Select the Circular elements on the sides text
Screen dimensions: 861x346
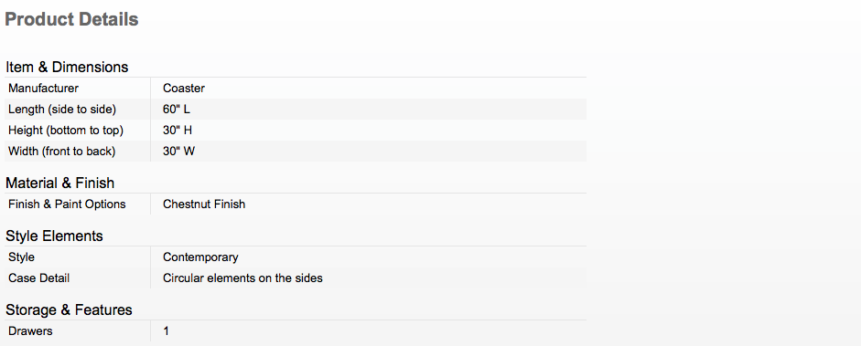click(242, 278)
